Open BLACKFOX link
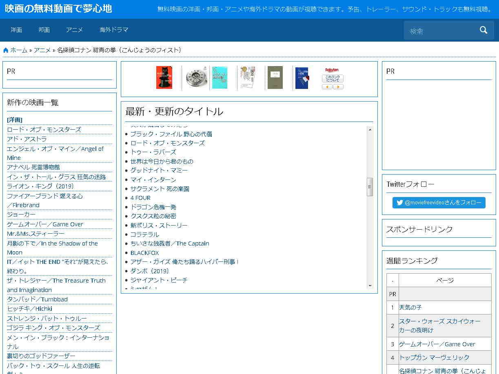Image resolution: width=499 pixels, height=374 pixels. tap(144, 252)
